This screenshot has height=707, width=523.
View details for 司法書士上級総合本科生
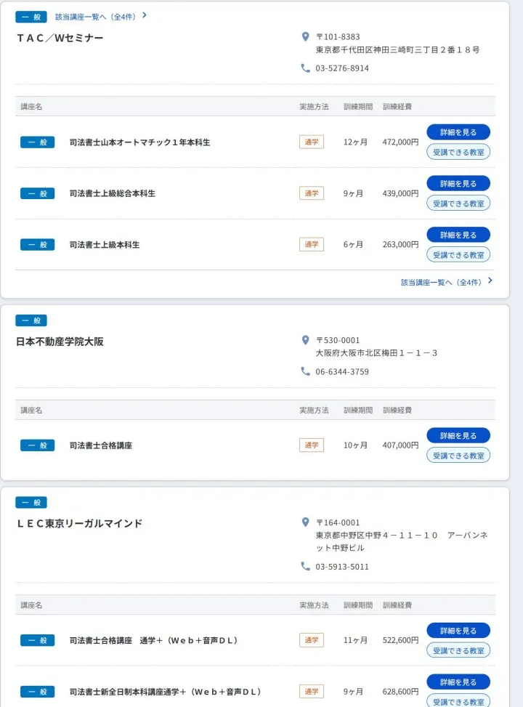pos(458,184)
